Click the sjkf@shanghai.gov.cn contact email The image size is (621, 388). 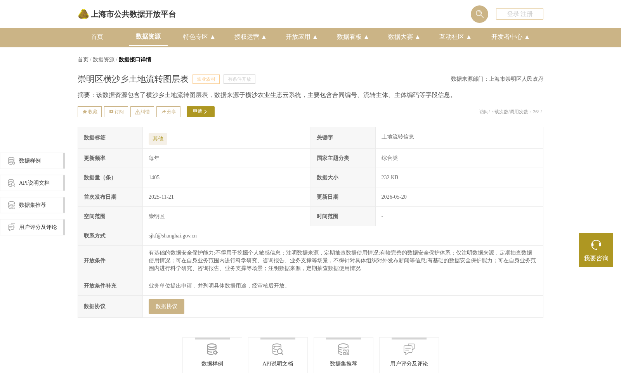(x=173, y=236)
